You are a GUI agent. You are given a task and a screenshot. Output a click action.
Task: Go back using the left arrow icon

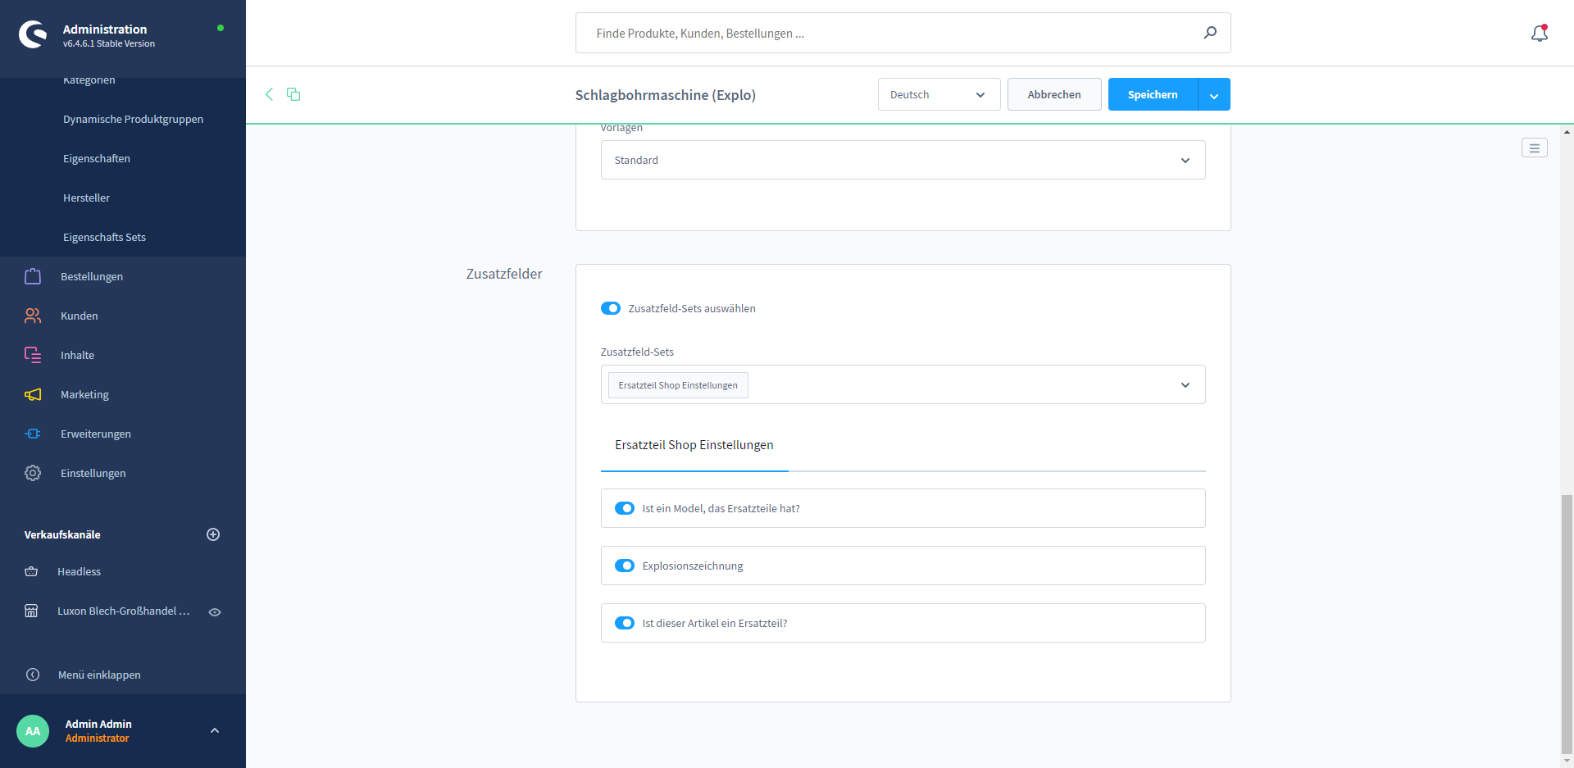click(269, 94)
